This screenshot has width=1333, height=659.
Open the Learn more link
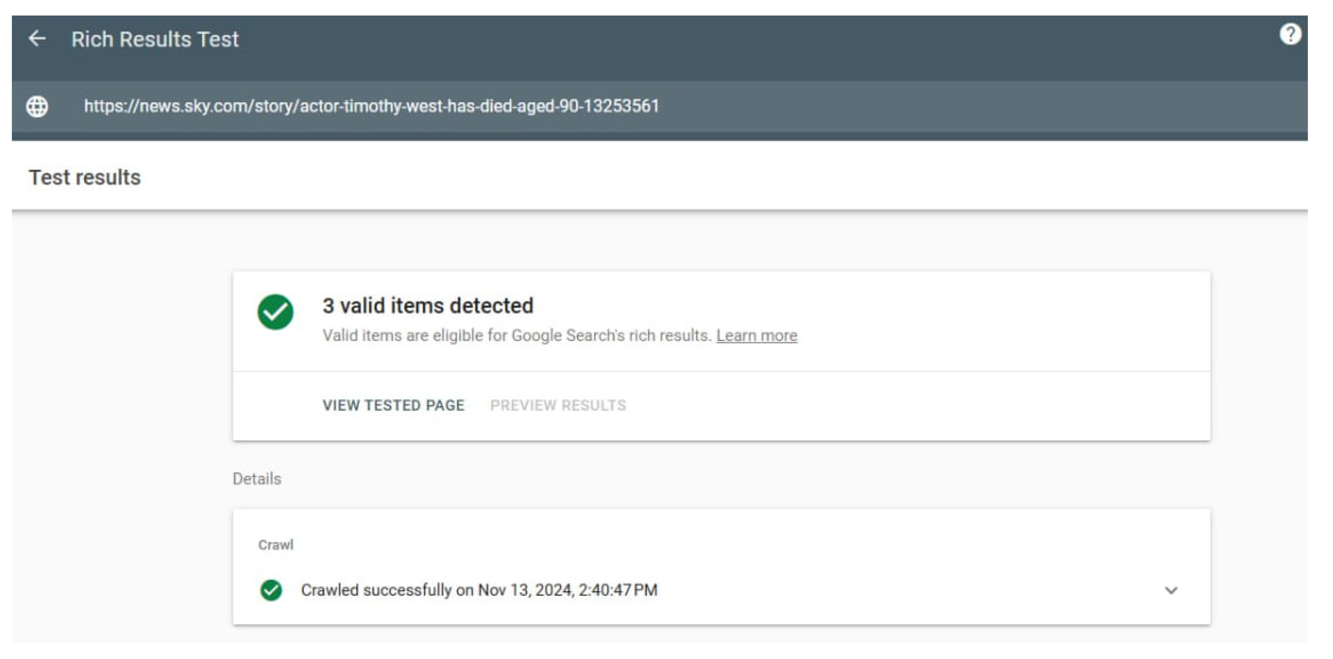pyautogui.click(x=757, y=335)
